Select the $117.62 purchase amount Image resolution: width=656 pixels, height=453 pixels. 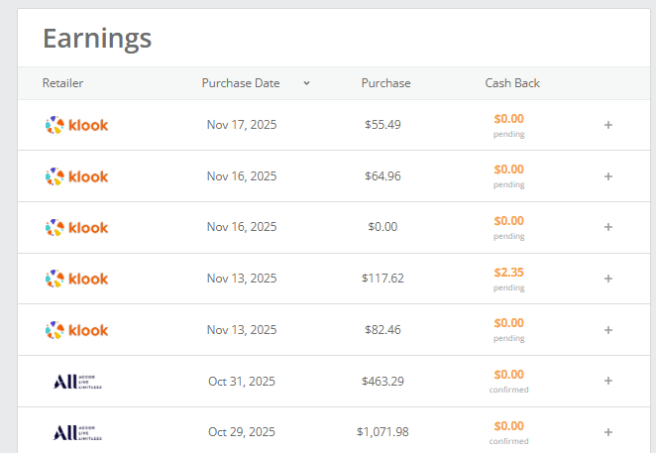(x=383, y=278)
